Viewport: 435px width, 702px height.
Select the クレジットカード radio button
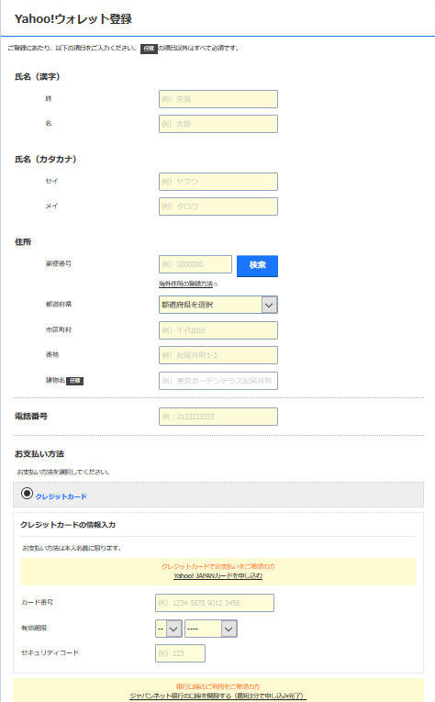coord(28,494)
